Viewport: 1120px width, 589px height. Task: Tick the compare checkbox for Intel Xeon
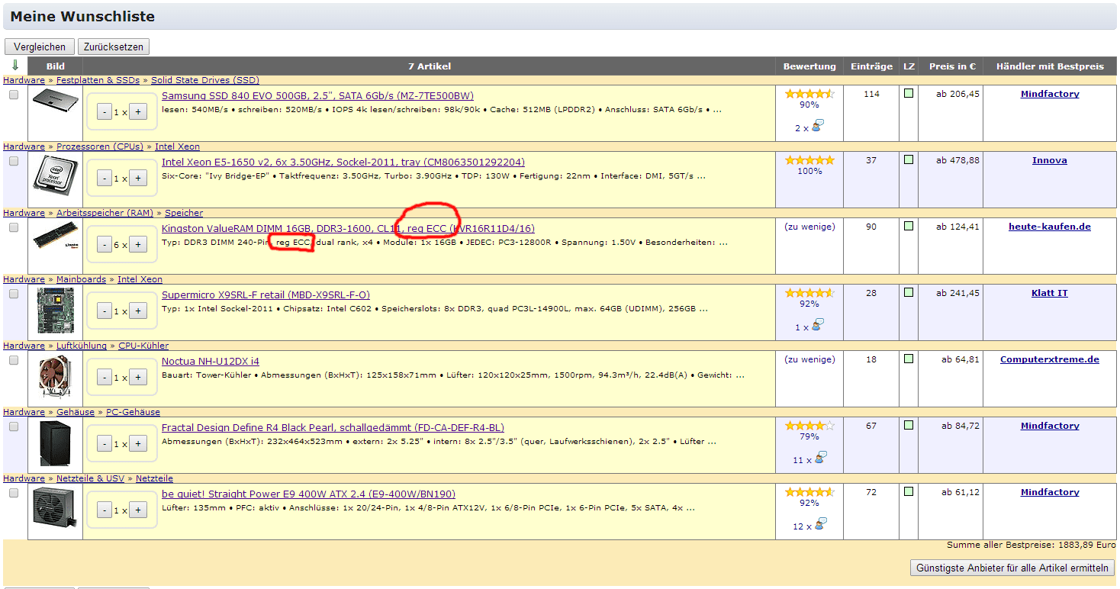14,161
